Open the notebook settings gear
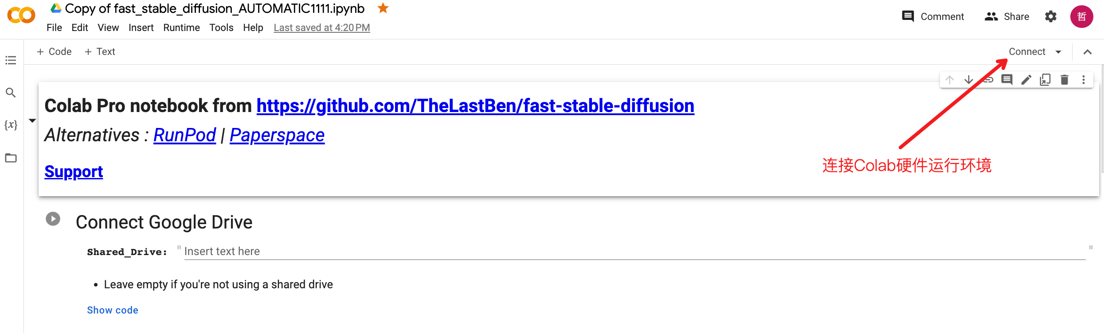This screenshot has width=1104, height=333. (1050, 16)
